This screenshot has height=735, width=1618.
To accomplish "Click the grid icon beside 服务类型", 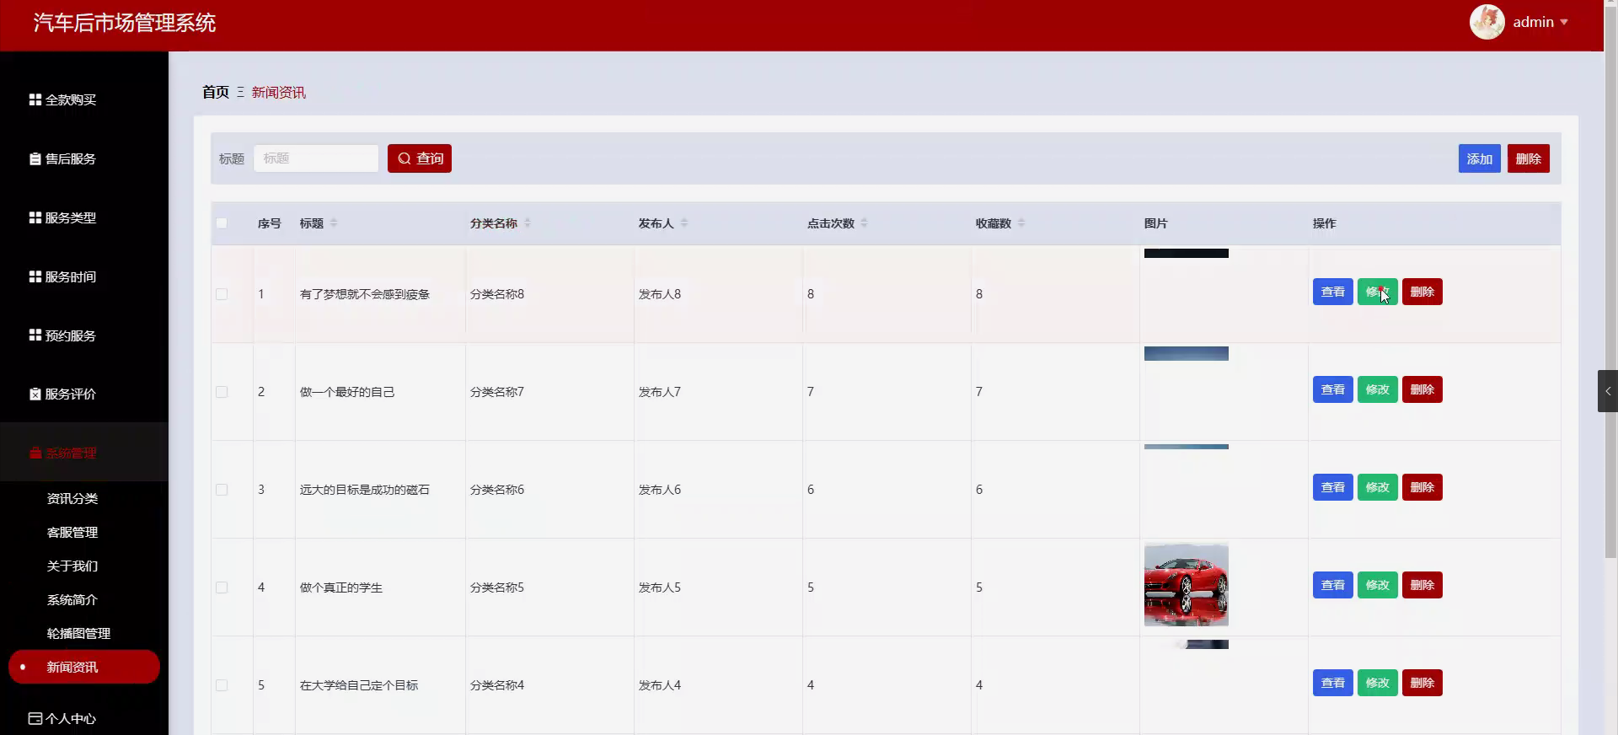I will [35, 217].
